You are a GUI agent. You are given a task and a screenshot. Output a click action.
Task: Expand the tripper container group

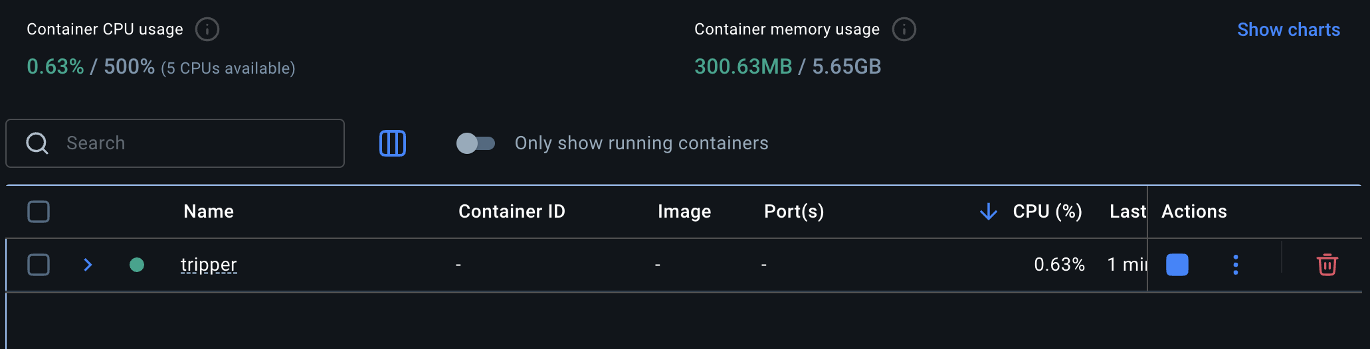[88, 265]
